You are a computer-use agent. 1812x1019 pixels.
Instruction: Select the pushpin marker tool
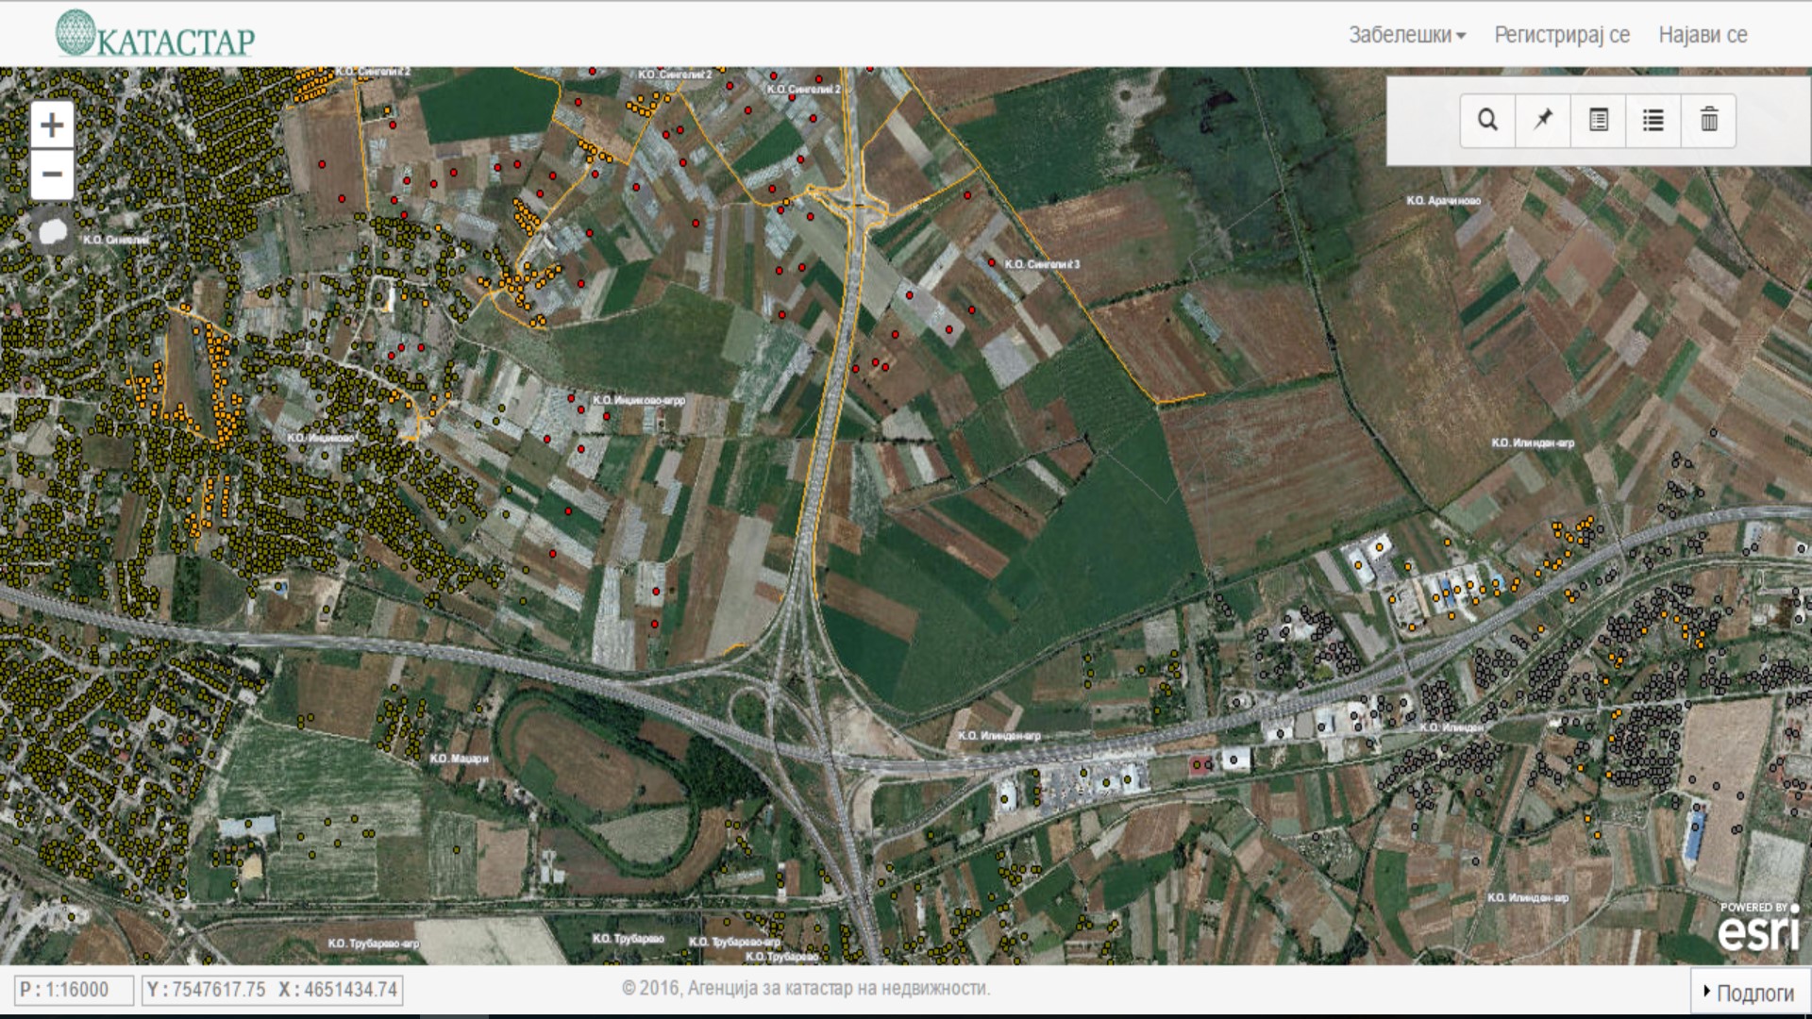point(1543,121)
